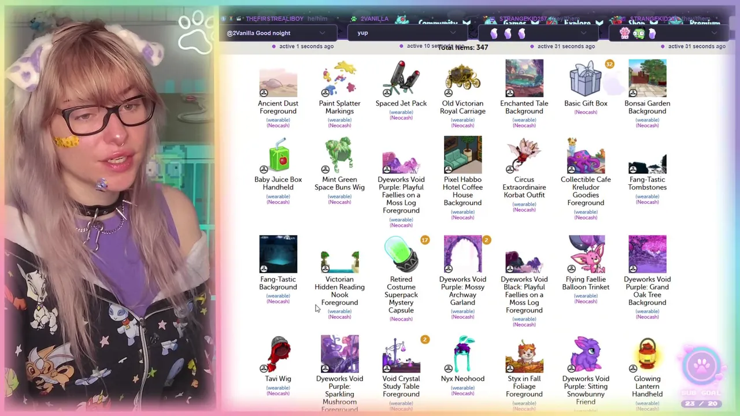The height and width of the screenshot is (416, 740).
Task: Click the 'Nyx Neohood' item name
Action: tap(462, 379)
